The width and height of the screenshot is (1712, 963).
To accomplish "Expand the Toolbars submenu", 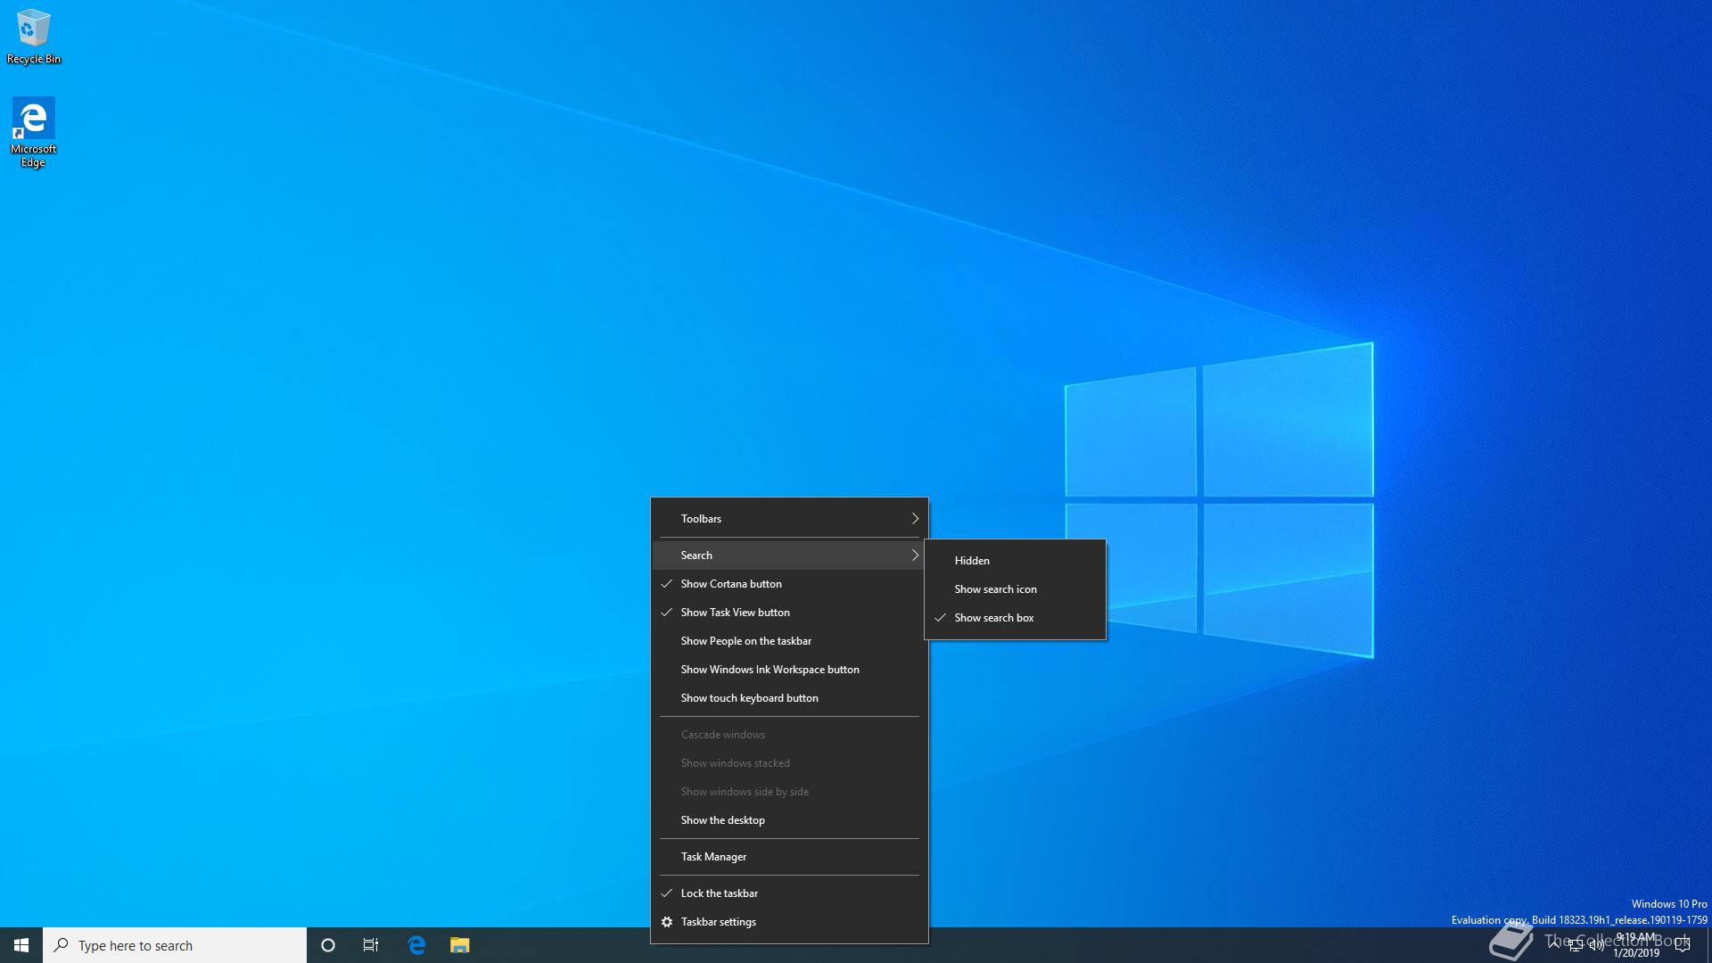I will coord(789,519).
